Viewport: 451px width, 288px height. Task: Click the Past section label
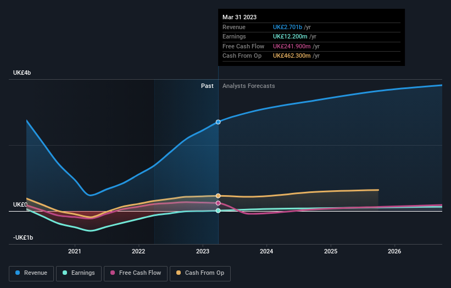(x=207, y=86)
